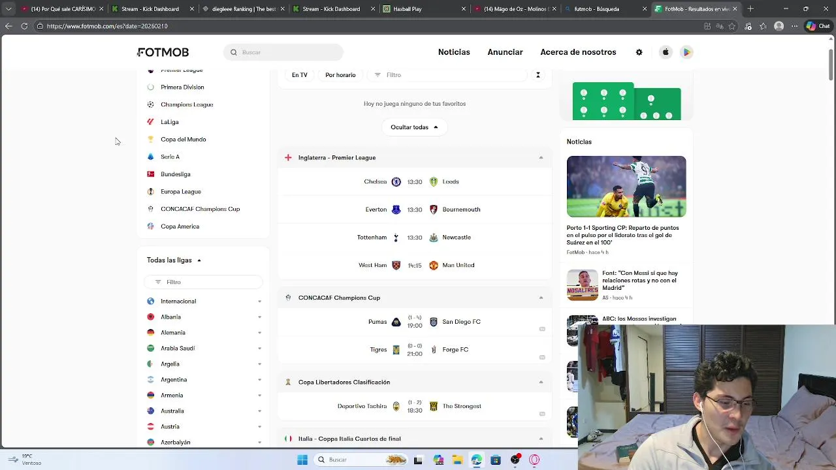836x470 pixels.
Task: Reload the page with the refresh button
Action: pyautogui.click(x=24, y=26)
